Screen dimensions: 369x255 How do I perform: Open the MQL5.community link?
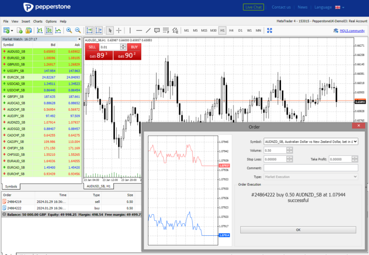[x=352, y=31]
